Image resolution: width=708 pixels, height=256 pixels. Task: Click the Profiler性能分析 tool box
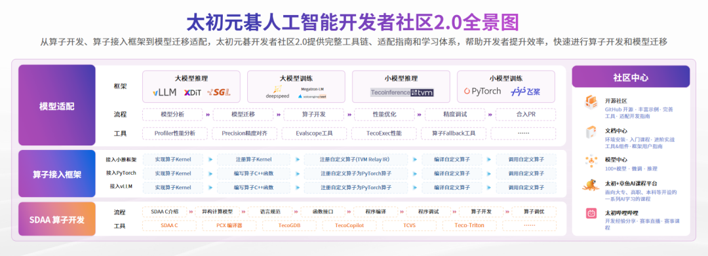click(x=175, y=134)
